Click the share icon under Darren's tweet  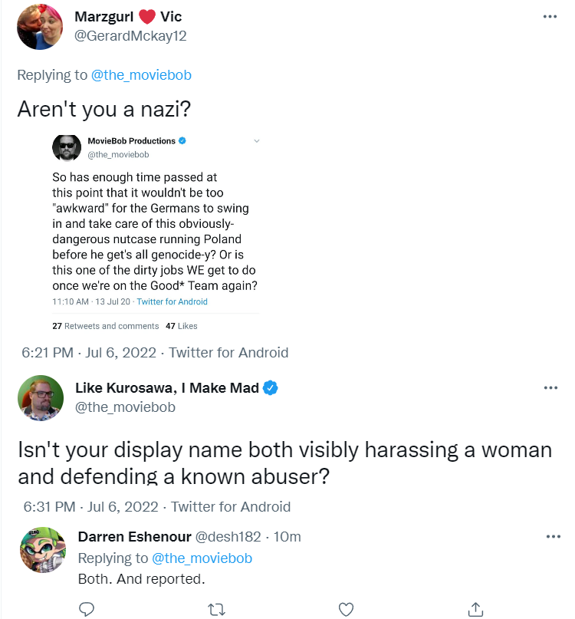tap(475, 609)
